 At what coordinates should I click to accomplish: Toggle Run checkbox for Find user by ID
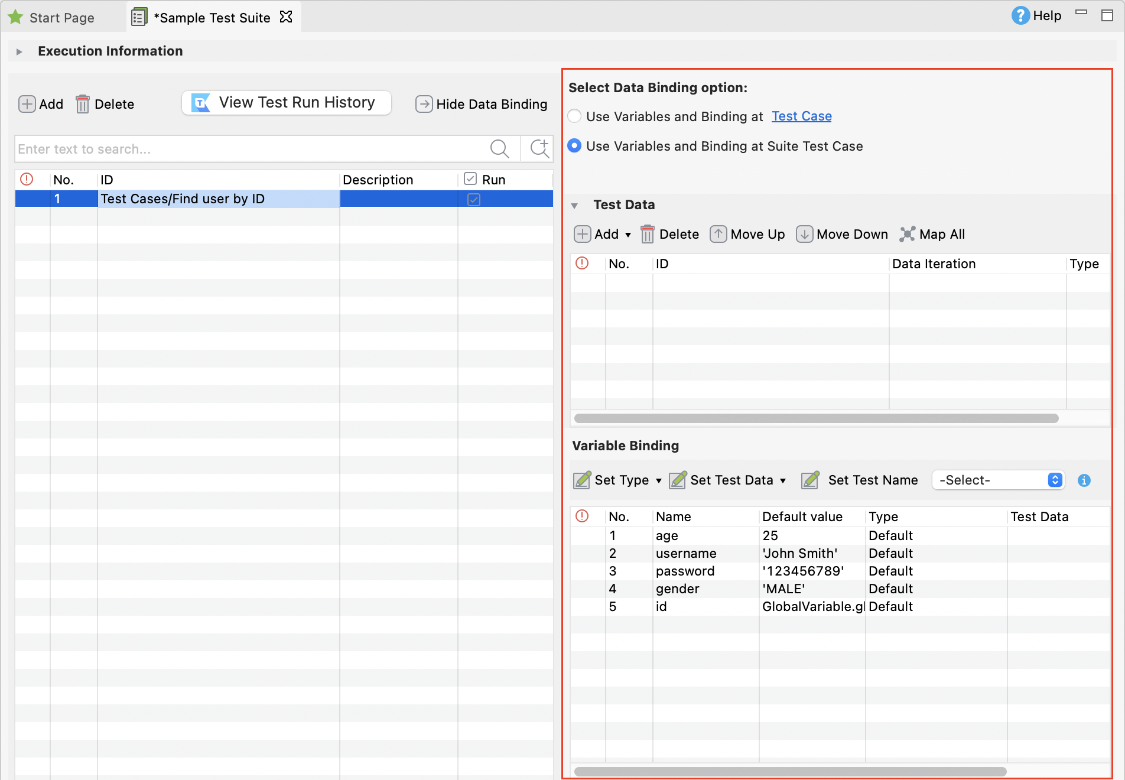point(474,199)
